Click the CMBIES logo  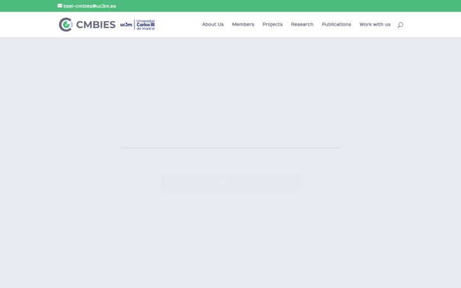pos(87,24)
